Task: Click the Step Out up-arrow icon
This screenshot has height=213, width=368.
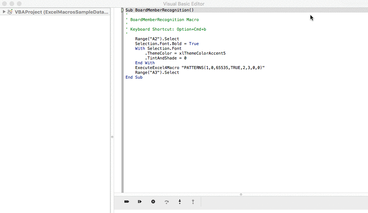Action: [x=193, y=202]
